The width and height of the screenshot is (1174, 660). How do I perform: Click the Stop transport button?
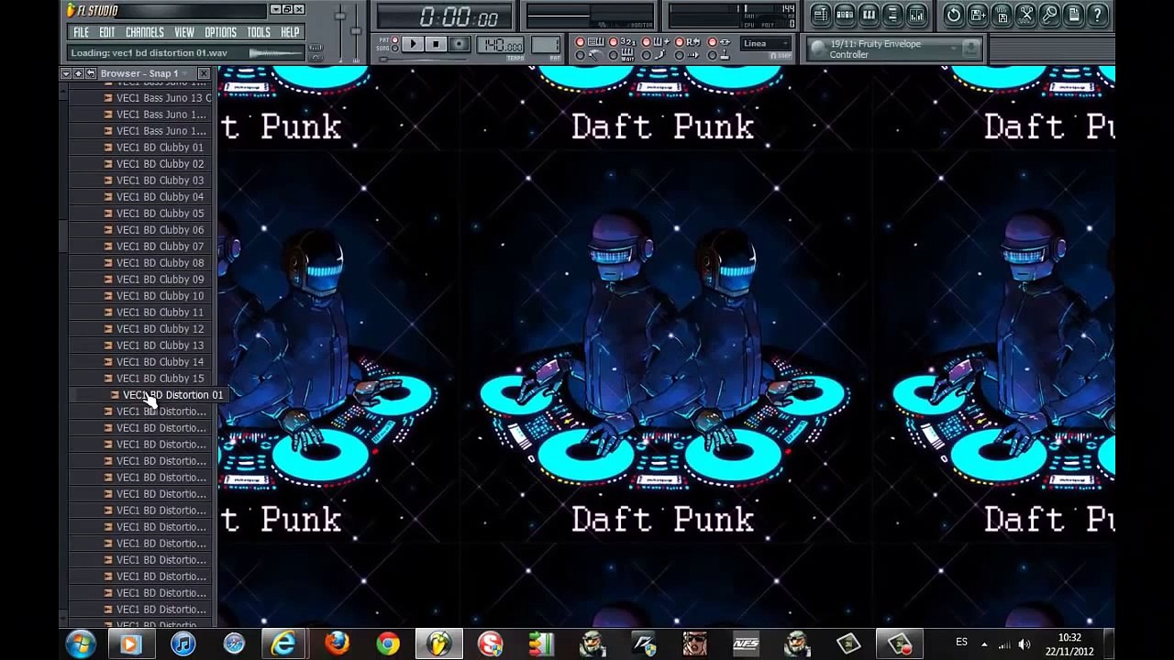436,44
